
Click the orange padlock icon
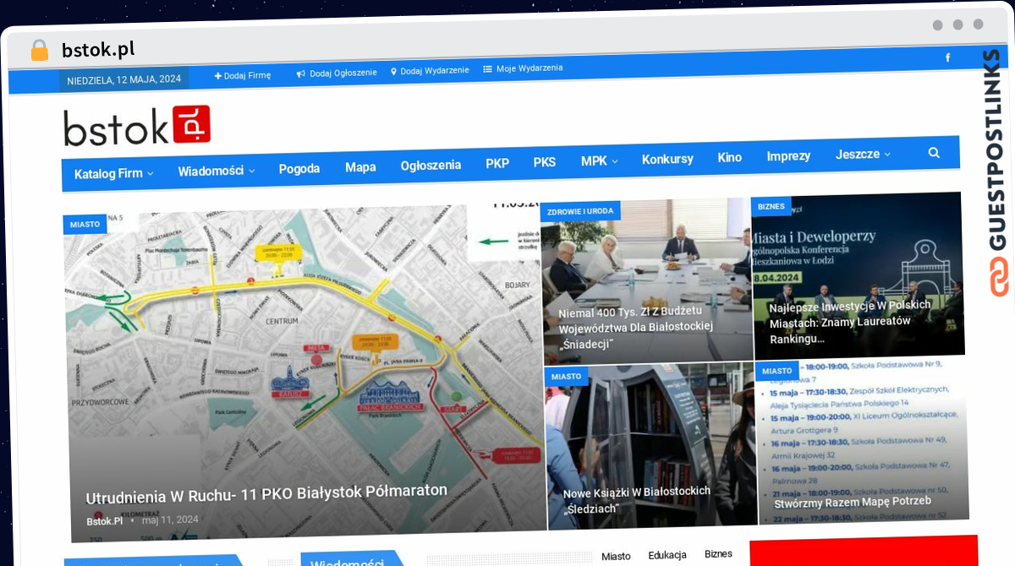(x=39, y=50)
